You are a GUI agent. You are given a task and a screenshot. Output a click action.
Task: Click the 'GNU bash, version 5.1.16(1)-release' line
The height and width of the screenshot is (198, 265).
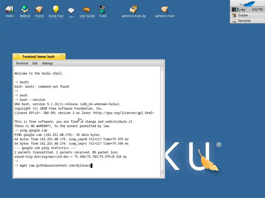67,104
